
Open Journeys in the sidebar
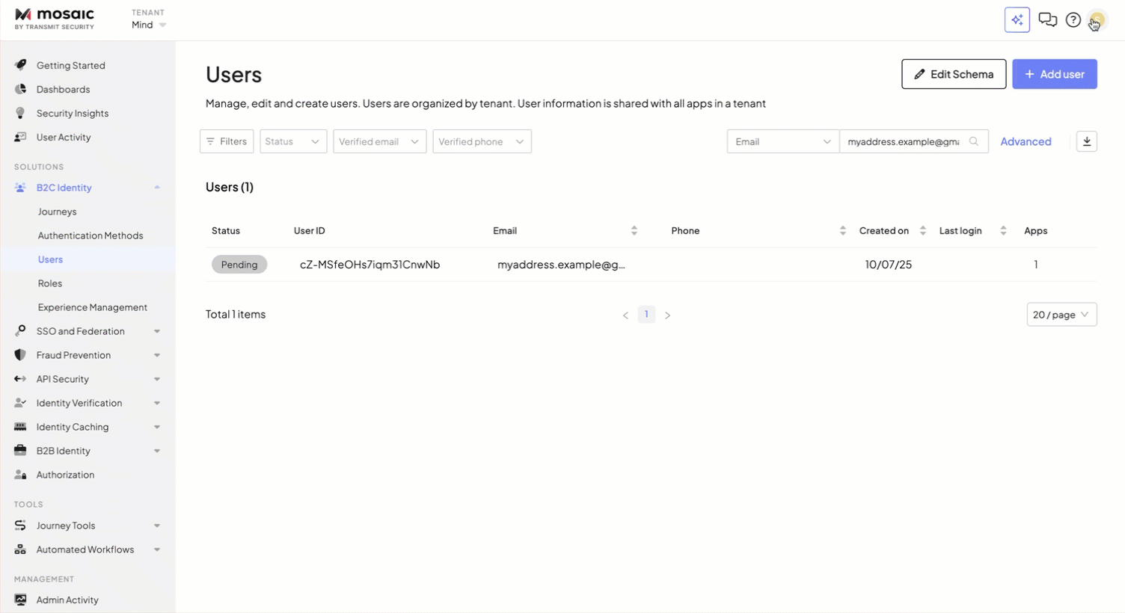tap(57, 212)
